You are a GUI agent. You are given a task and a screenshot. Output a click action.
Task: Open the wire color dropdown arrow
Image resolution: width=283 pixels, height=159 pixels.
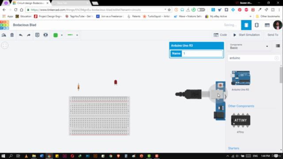click(x=62, y=35)
